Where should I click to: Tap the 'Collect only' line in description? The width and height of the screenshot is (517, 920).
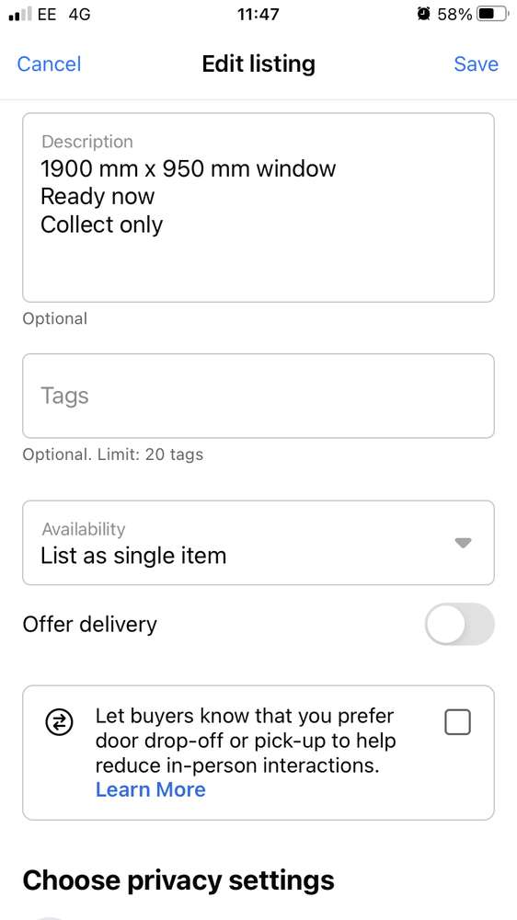(x=101, y=224)
